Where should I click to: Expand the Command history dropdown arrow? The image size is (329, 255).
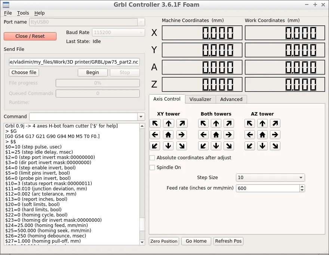coord(141,117)
